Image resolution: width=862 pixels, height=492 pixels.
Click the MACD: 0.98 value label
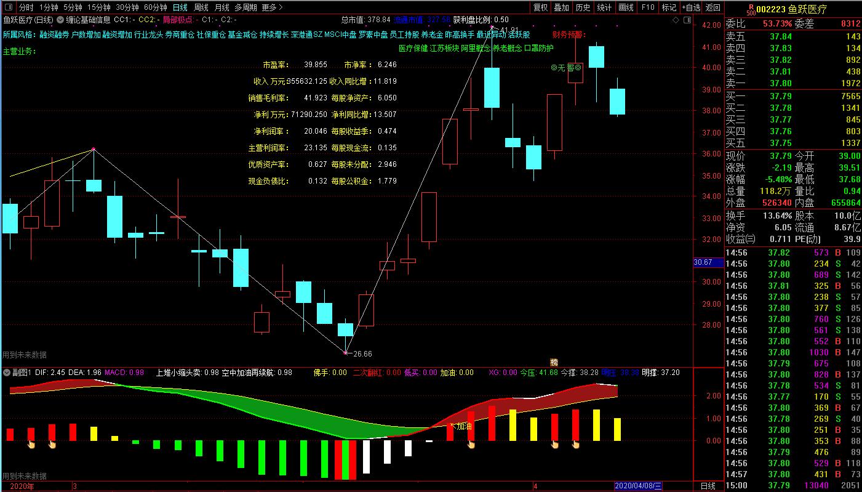point(124,373)
